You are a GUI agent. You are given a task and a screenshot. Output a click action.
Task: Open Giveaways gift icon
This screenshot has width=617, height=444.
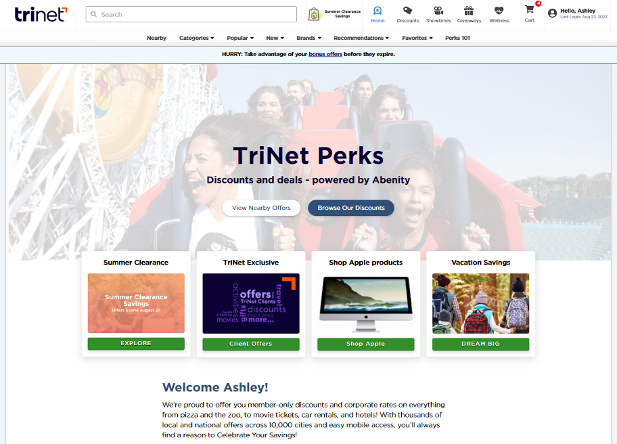click(469, 11)
